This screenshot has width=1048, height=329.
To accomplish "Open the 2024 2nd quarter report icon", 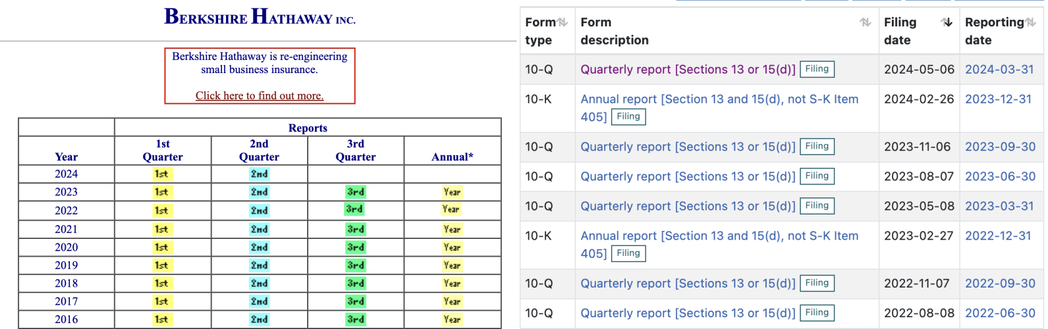I will [x=259, y=174].
